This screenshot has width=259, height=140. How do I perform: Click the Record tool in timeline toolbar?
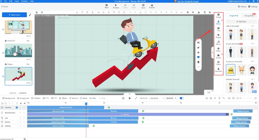point(74,98)
